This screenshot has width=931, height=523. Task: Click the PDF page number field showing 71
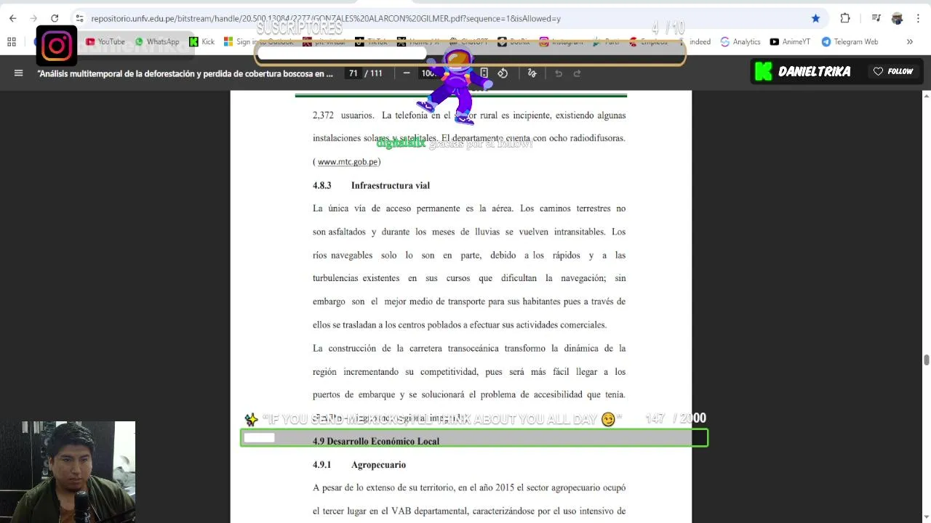tap(353, 73)
